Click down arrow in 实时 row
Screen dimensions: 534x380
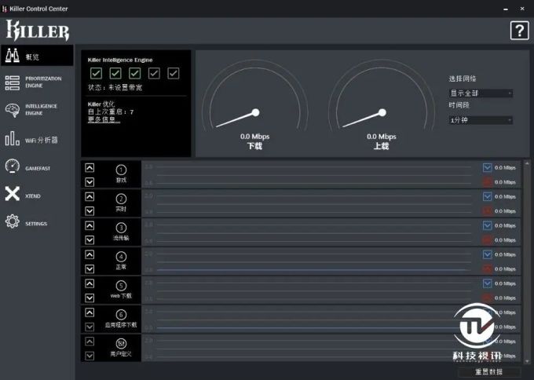click(x=90, y=210)
